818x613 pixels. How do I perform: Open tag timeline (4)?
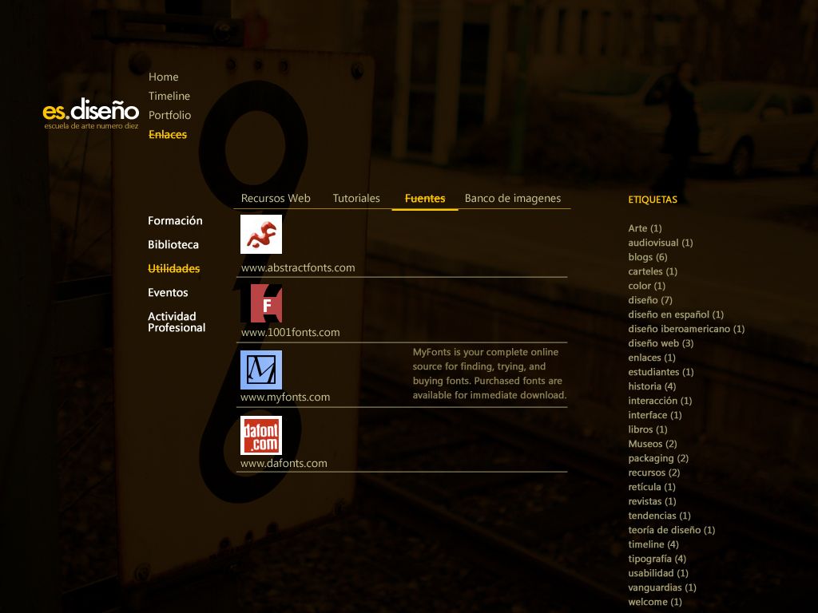pos(653,544)
